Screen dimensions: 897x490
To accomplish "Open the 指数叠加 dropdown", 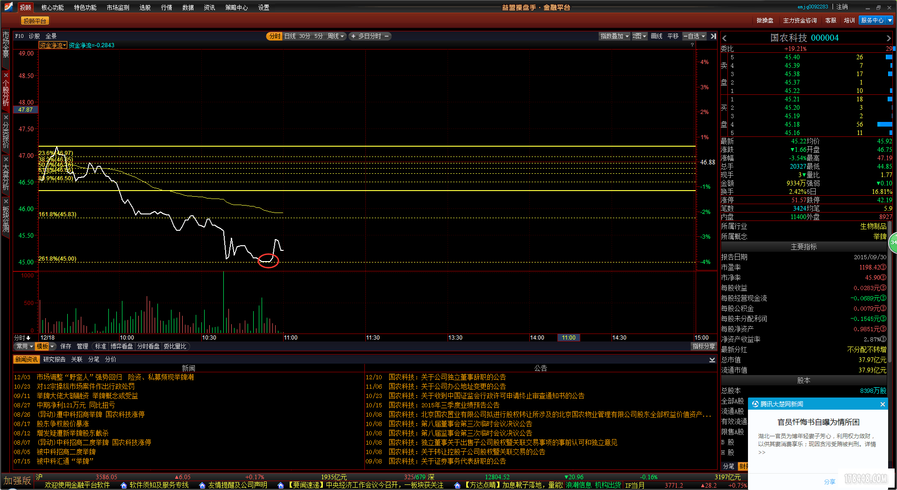I will (614, 36).
